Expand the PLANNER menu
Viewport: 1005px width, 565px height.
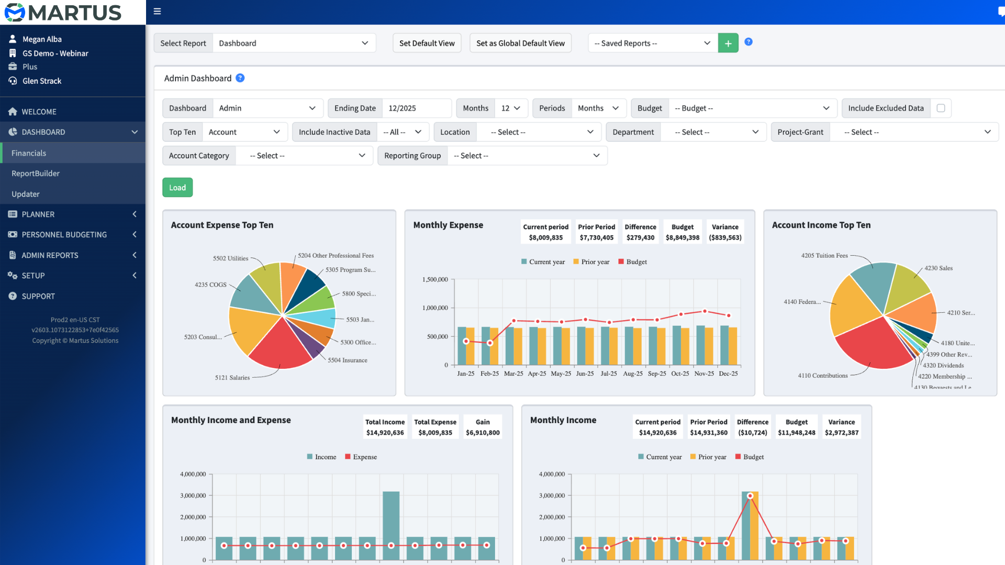(73, 214)
